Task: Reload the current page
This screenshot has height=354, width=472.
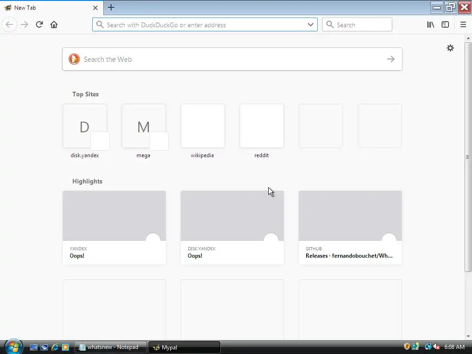Action: coord(39,24)
